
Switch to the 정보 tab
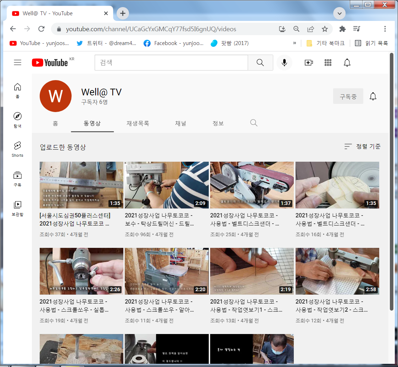tap(218, 123)
